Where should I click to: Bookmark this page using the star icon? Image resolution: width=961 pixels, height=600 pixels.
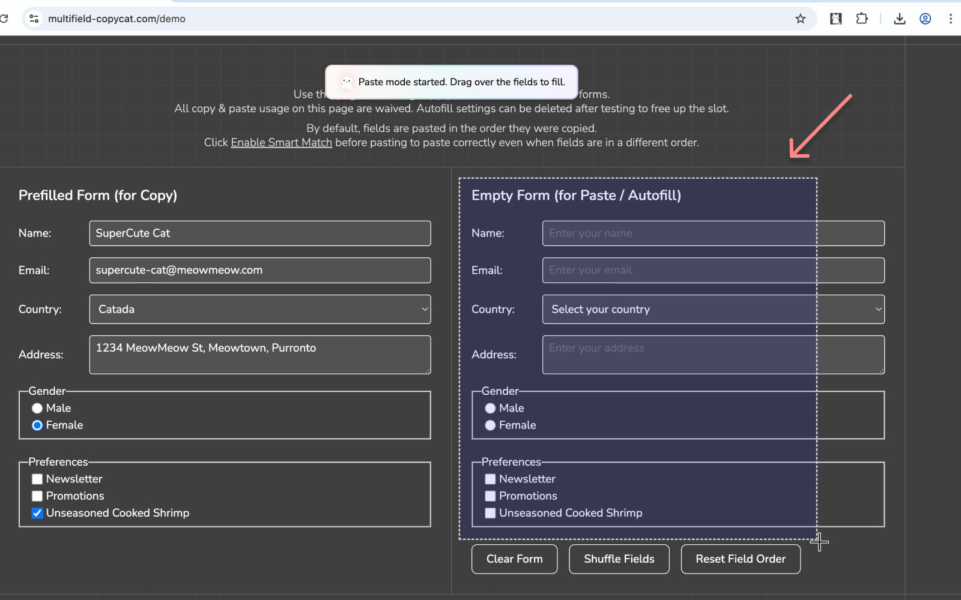(800, 19)
